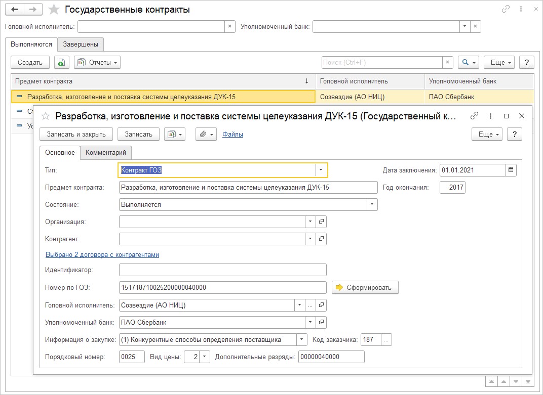Switch to the Комментарий tab
Screen dimensions: 543x395
(106, 153)
